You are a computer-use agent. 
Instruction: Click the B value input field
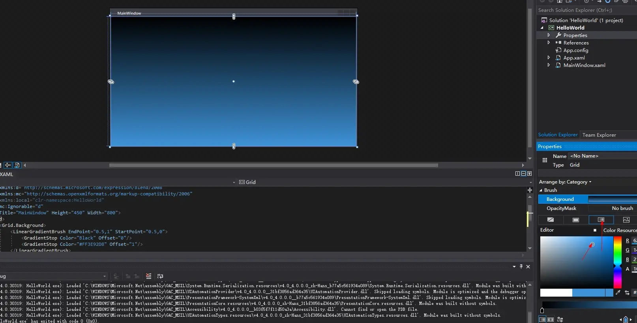click(x=635, y=260)
